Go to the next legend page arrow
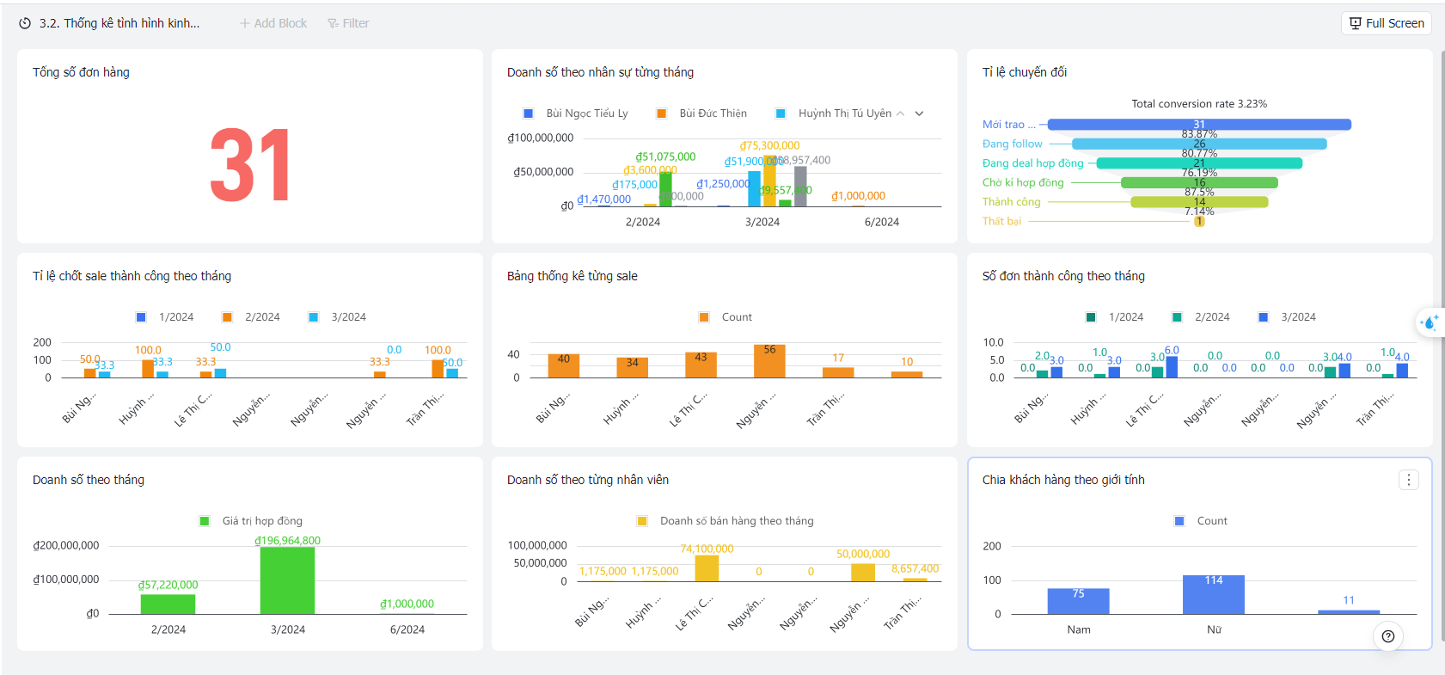 [919, 114]
